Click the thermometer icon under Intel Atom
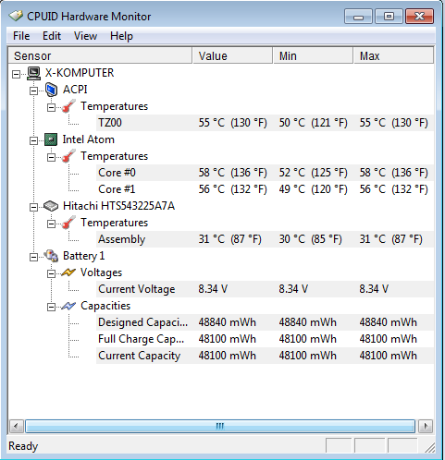This screenshot has width=445, height=460. point(68,156)
